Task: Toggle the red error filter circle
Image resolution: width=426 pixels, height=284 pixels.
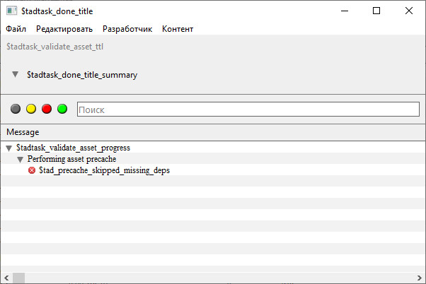Action: pyautogui.click(x=47, y=109)
